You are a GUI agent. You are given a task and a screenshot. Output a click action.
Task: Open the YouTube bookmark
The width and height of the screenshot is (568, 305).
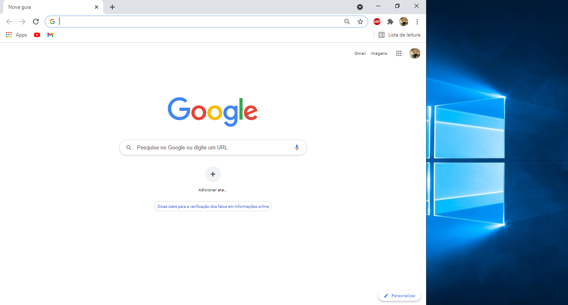tap(37, 35)
